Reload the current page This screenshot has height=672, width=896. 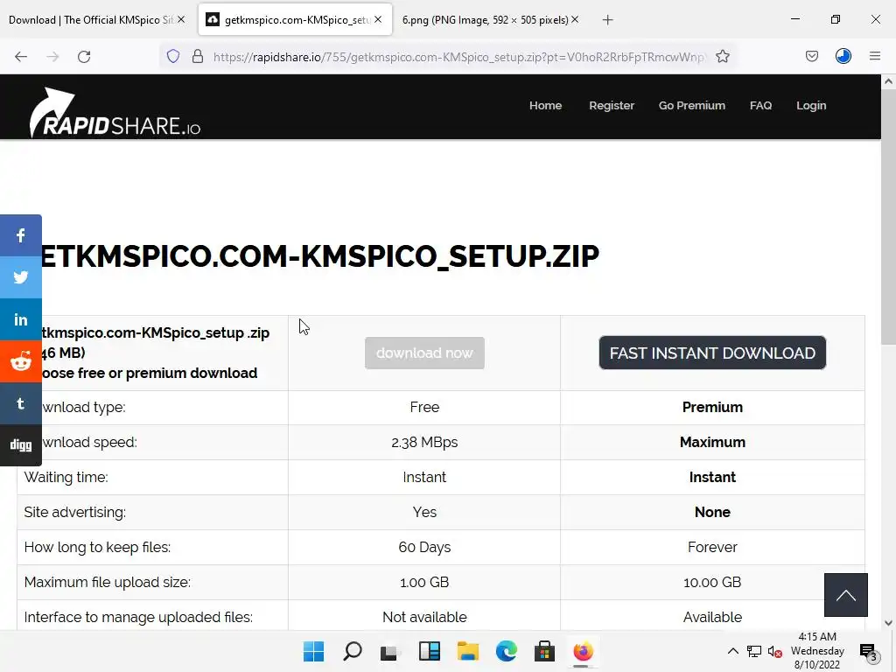tap(84, 57)
